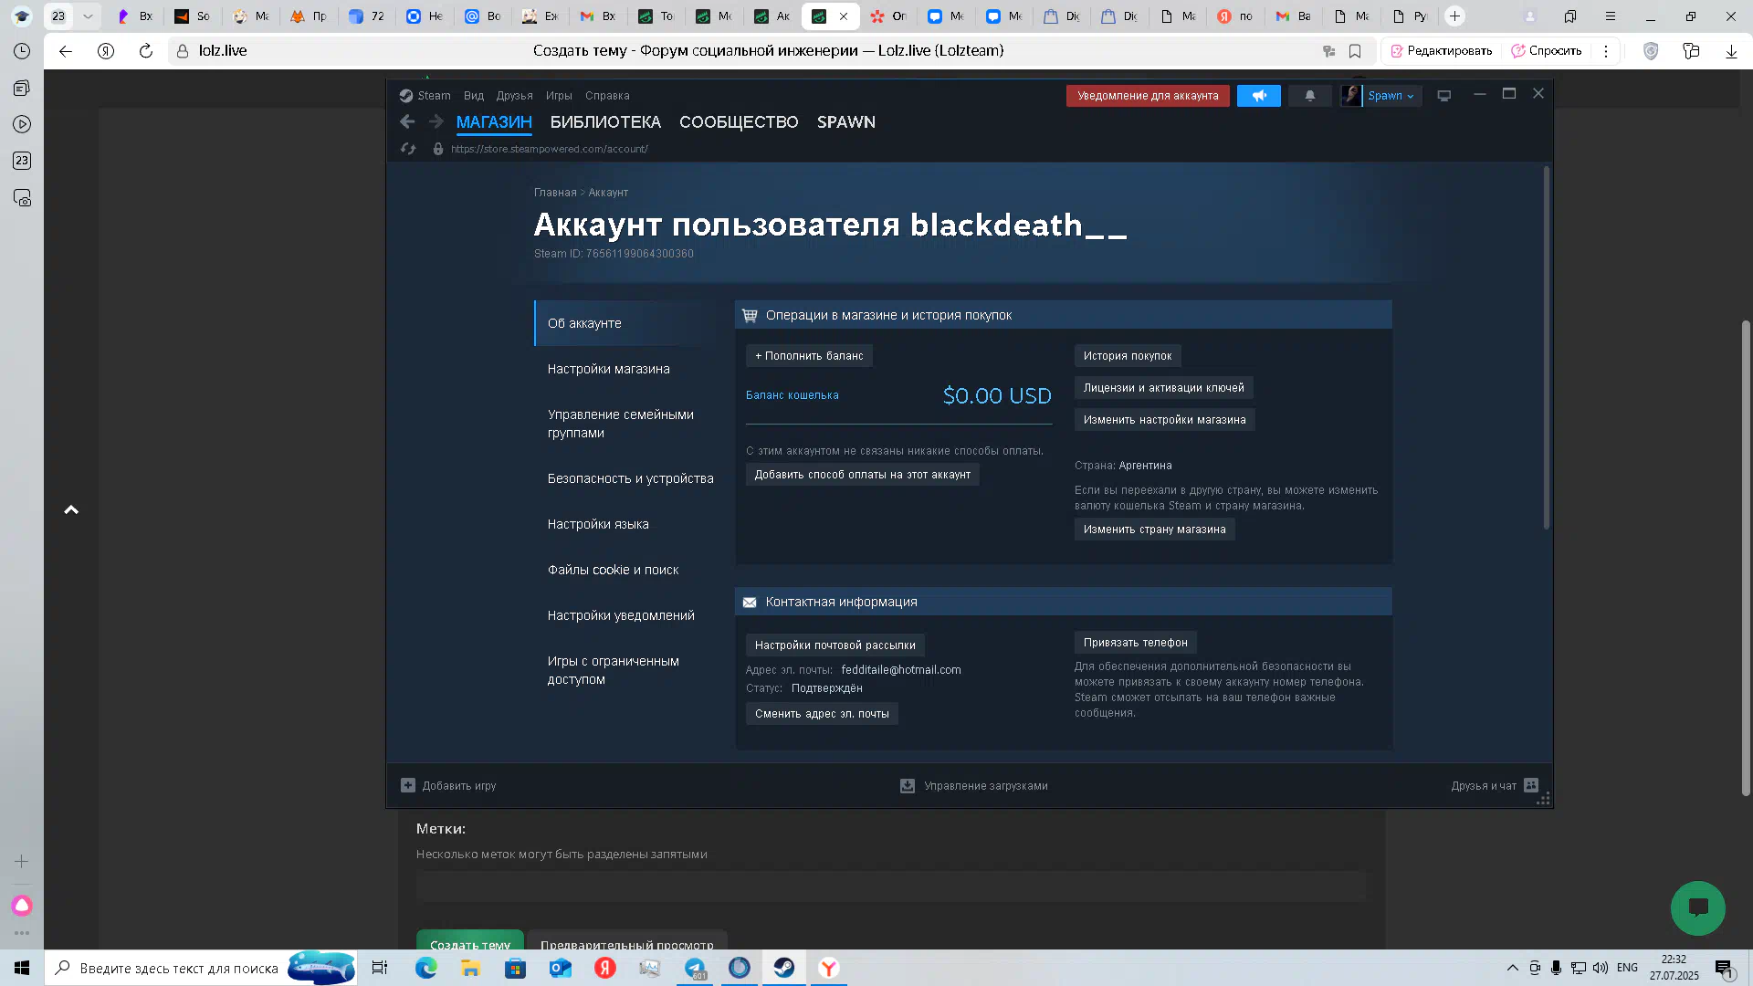The image size is (1753, 986).
Task: Click Привязать телефон button
Action: tap(1136, 643)
